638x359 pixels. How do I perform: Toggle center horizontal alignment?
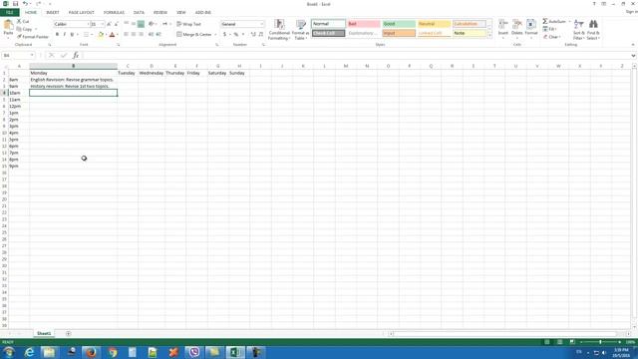click(134, 35)
